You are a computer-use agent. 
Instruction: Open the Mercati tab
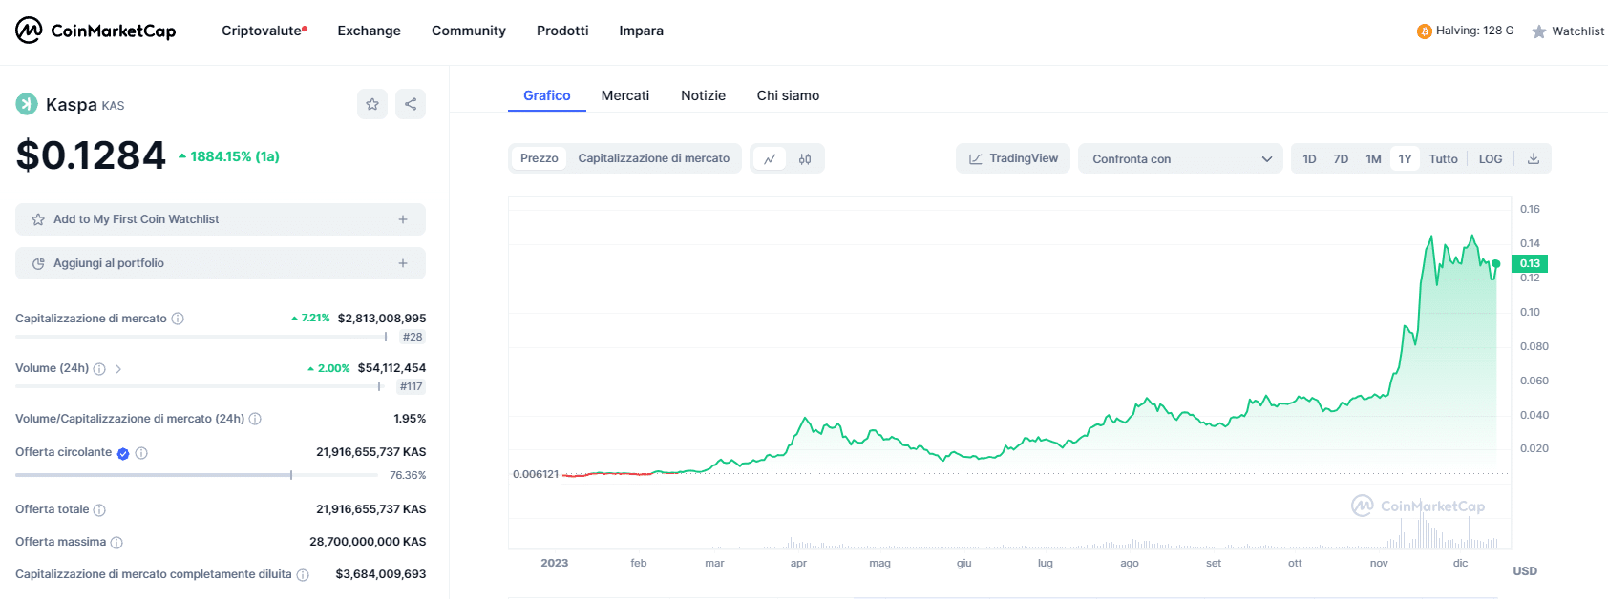pyautogui.click(x=624, y=95)
